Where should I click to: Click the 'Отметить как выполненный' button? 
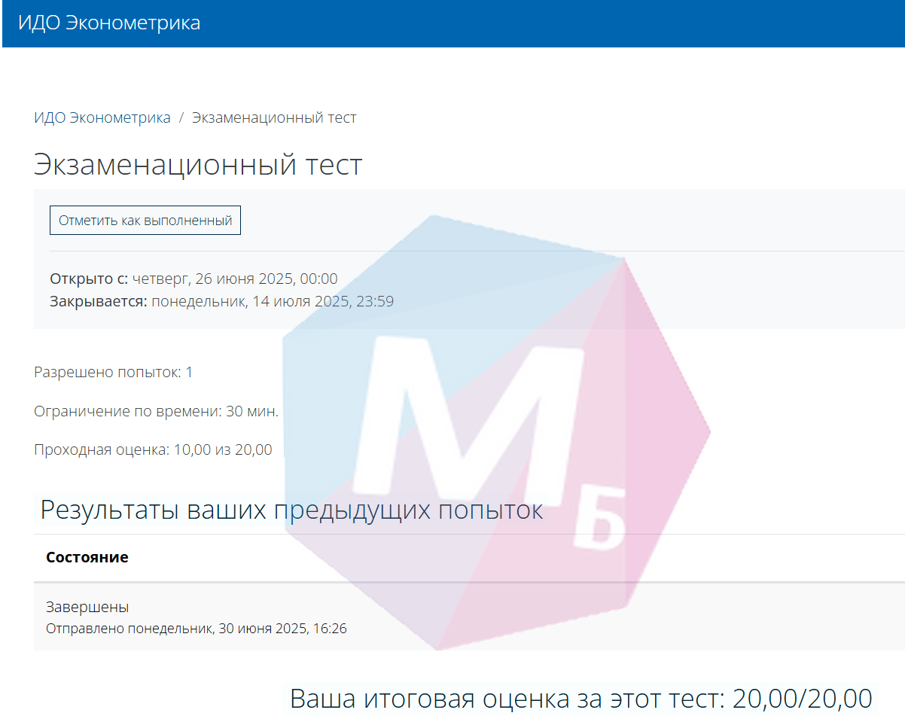(145, 220)
